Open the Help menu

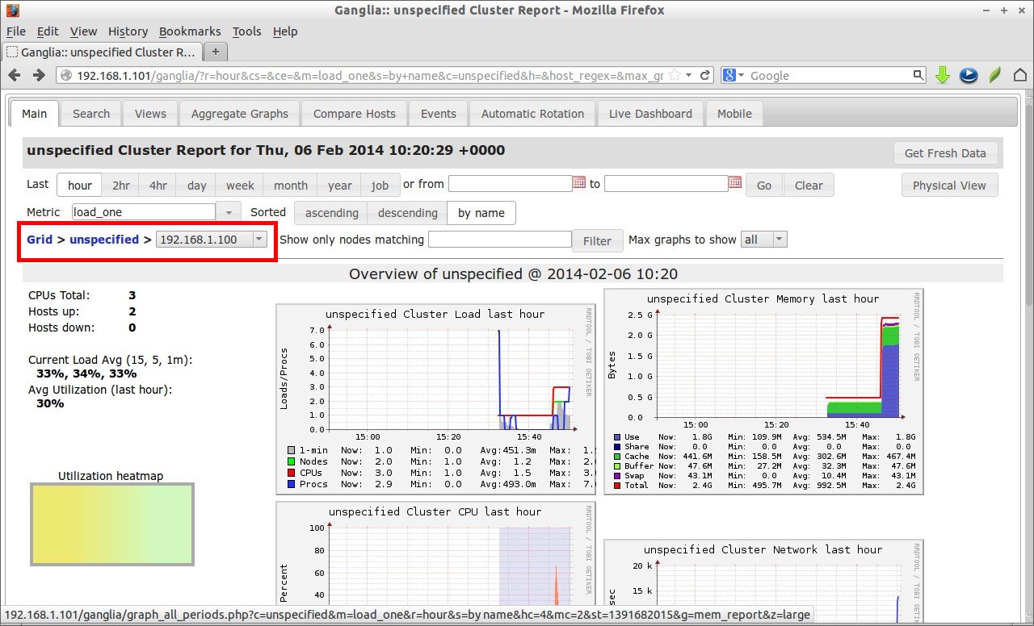[x=285, y=31]
